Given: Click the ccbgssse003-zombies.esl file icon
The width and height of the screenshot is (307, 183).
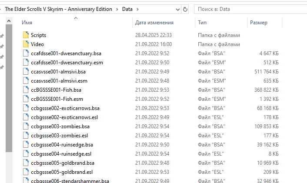Looking at the screenshot, I should pyautogui.click(x=26, y=136).
